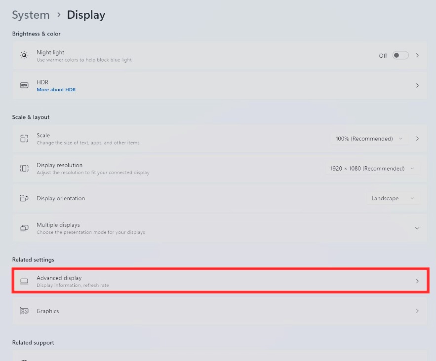Viewport: 436px width, 361px height.
Task: Click the Display resolution icon
Action: point(23,168)
